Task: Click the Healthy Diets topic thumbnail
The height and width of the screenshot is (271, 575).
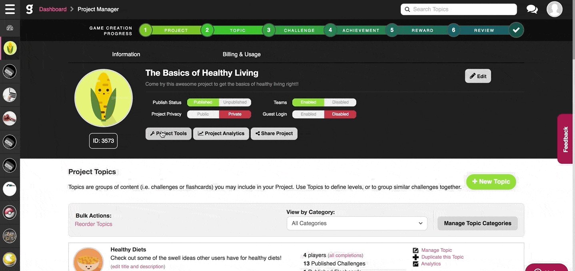Action: [x=88, y=259]
